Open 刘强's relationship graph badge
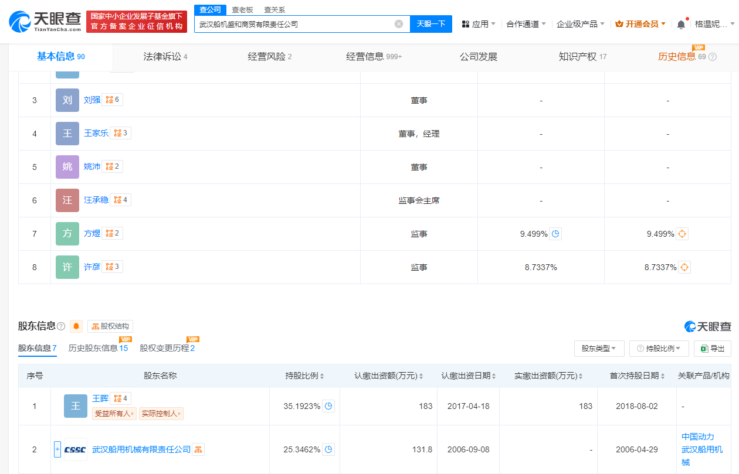The image size is (739, 474). [x=113, y=100]
